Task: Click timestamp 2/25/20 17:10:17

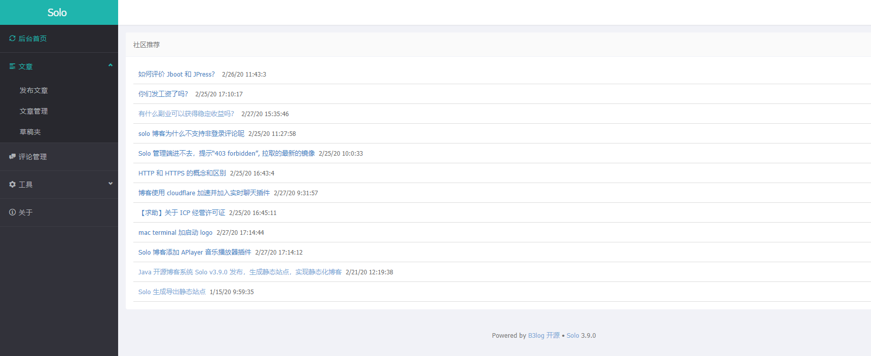Action: click(219, 94)
